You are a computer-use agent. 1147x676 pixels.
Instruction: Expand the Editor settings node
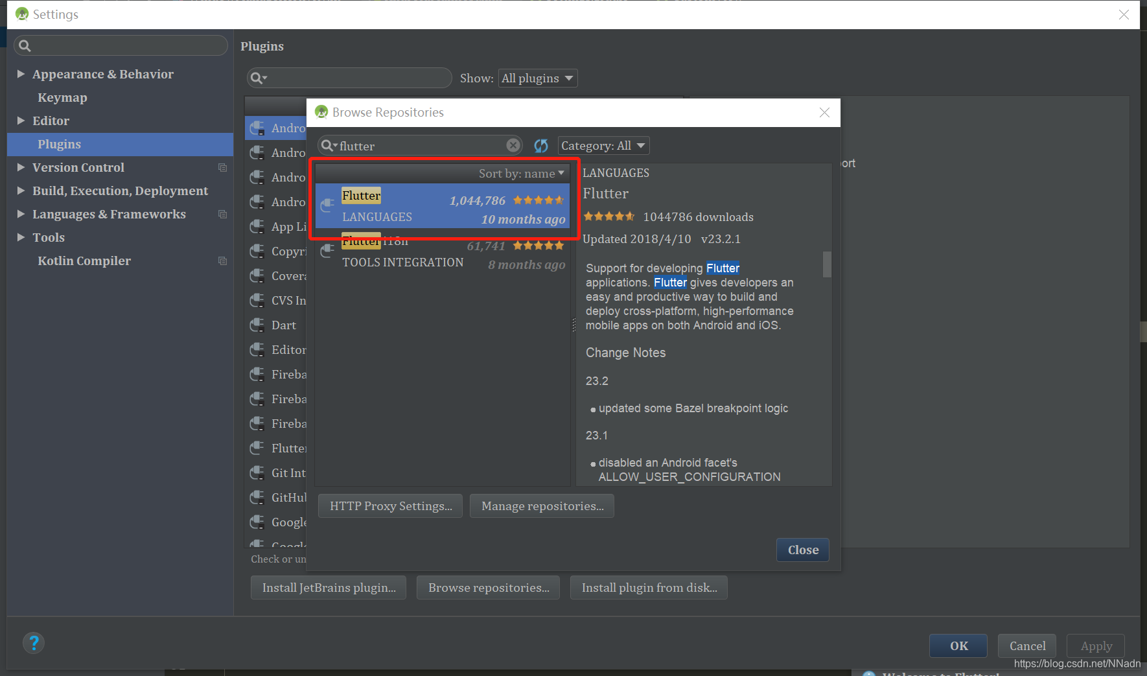pyautogui.click(x=21, y=121)
